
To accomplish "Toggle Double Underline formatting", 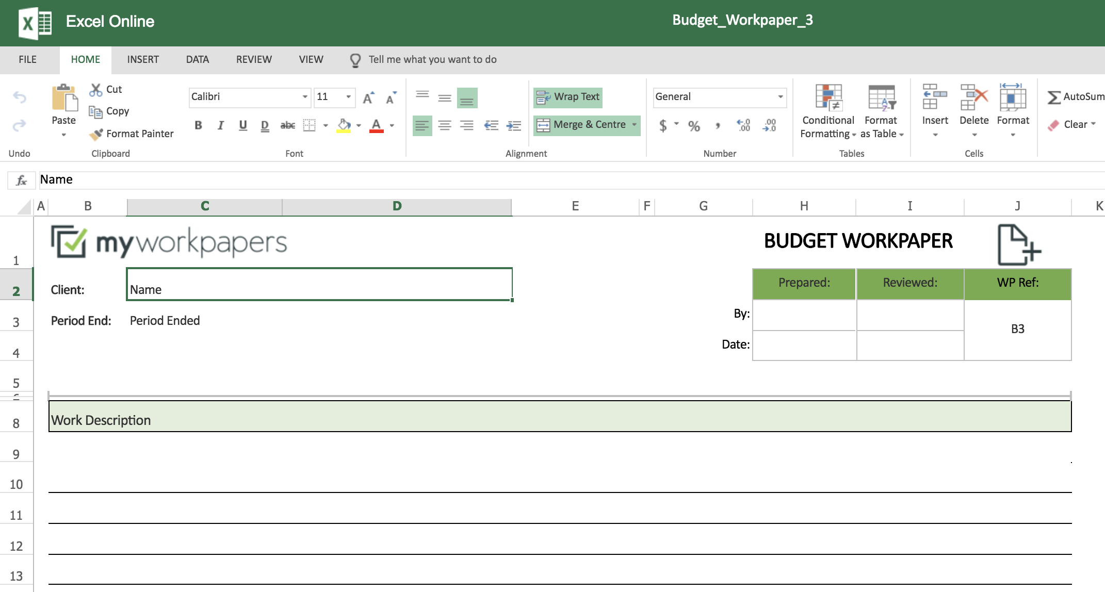I will [x=265, y=126].
